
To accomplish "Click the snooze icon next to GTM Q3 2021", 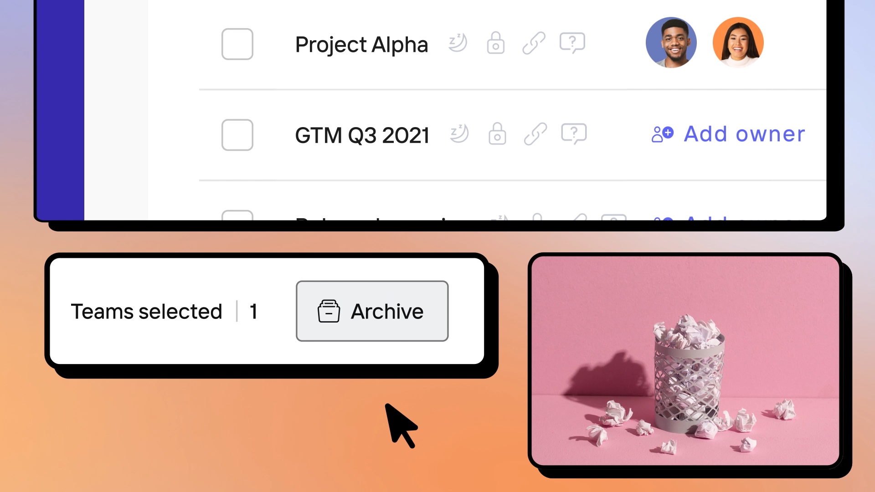I will pyautogui.click(x=459, y=133).
